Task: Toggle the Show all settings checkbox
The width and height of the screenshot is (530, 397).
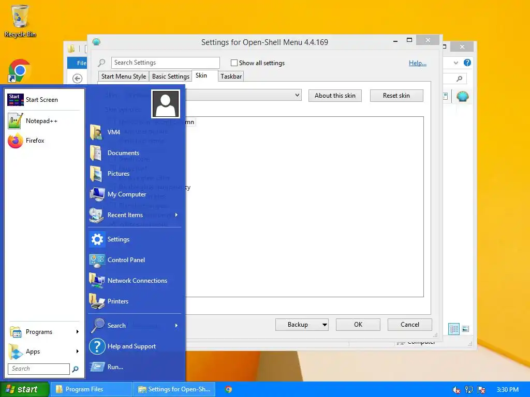Action: pos(234,63)
